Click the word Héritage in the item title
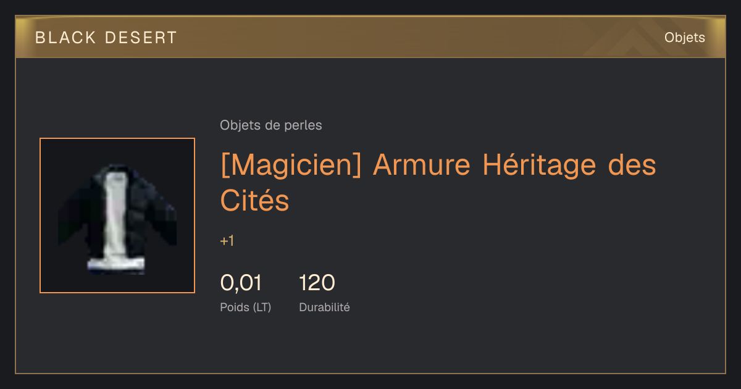The height and width of the screenshot is (389, 741). click(x=540, y=165)
